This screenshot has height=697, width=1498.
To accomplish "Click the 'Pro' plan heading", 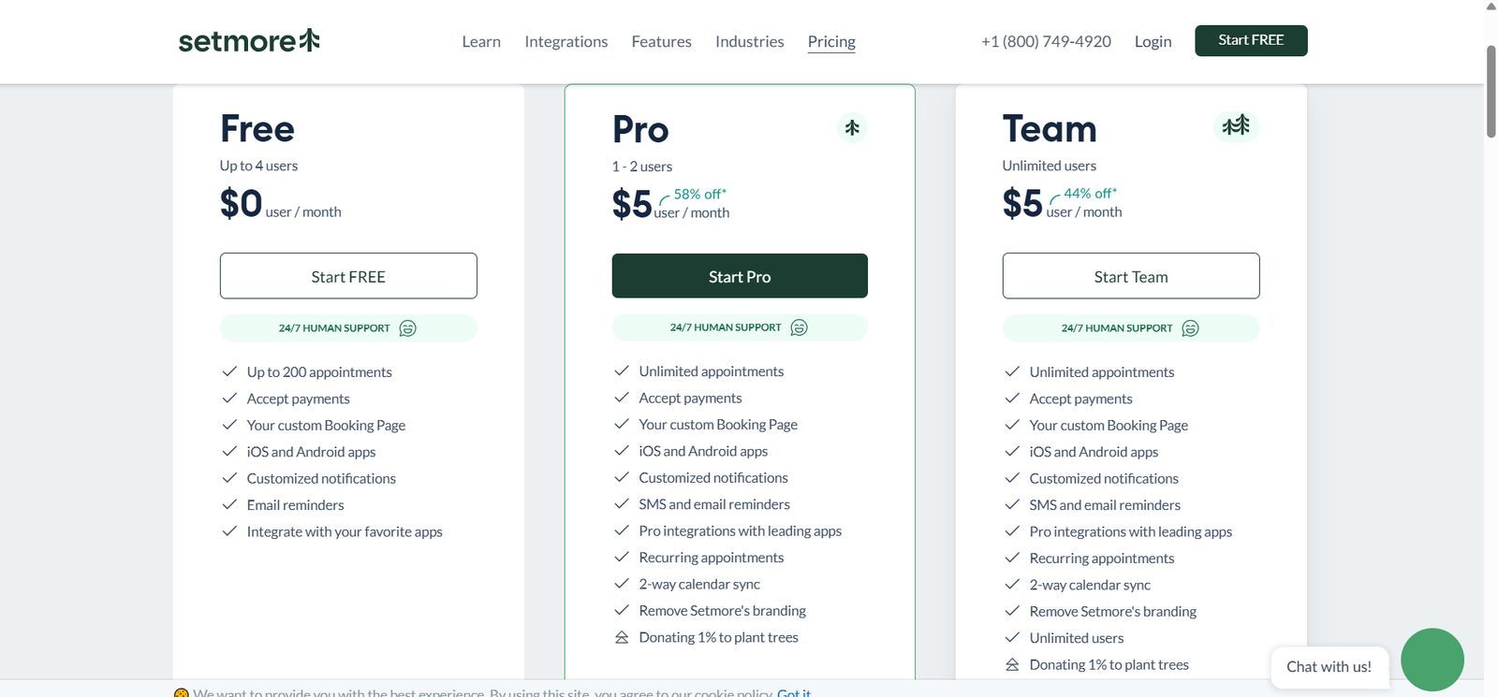I will [640, 129].
